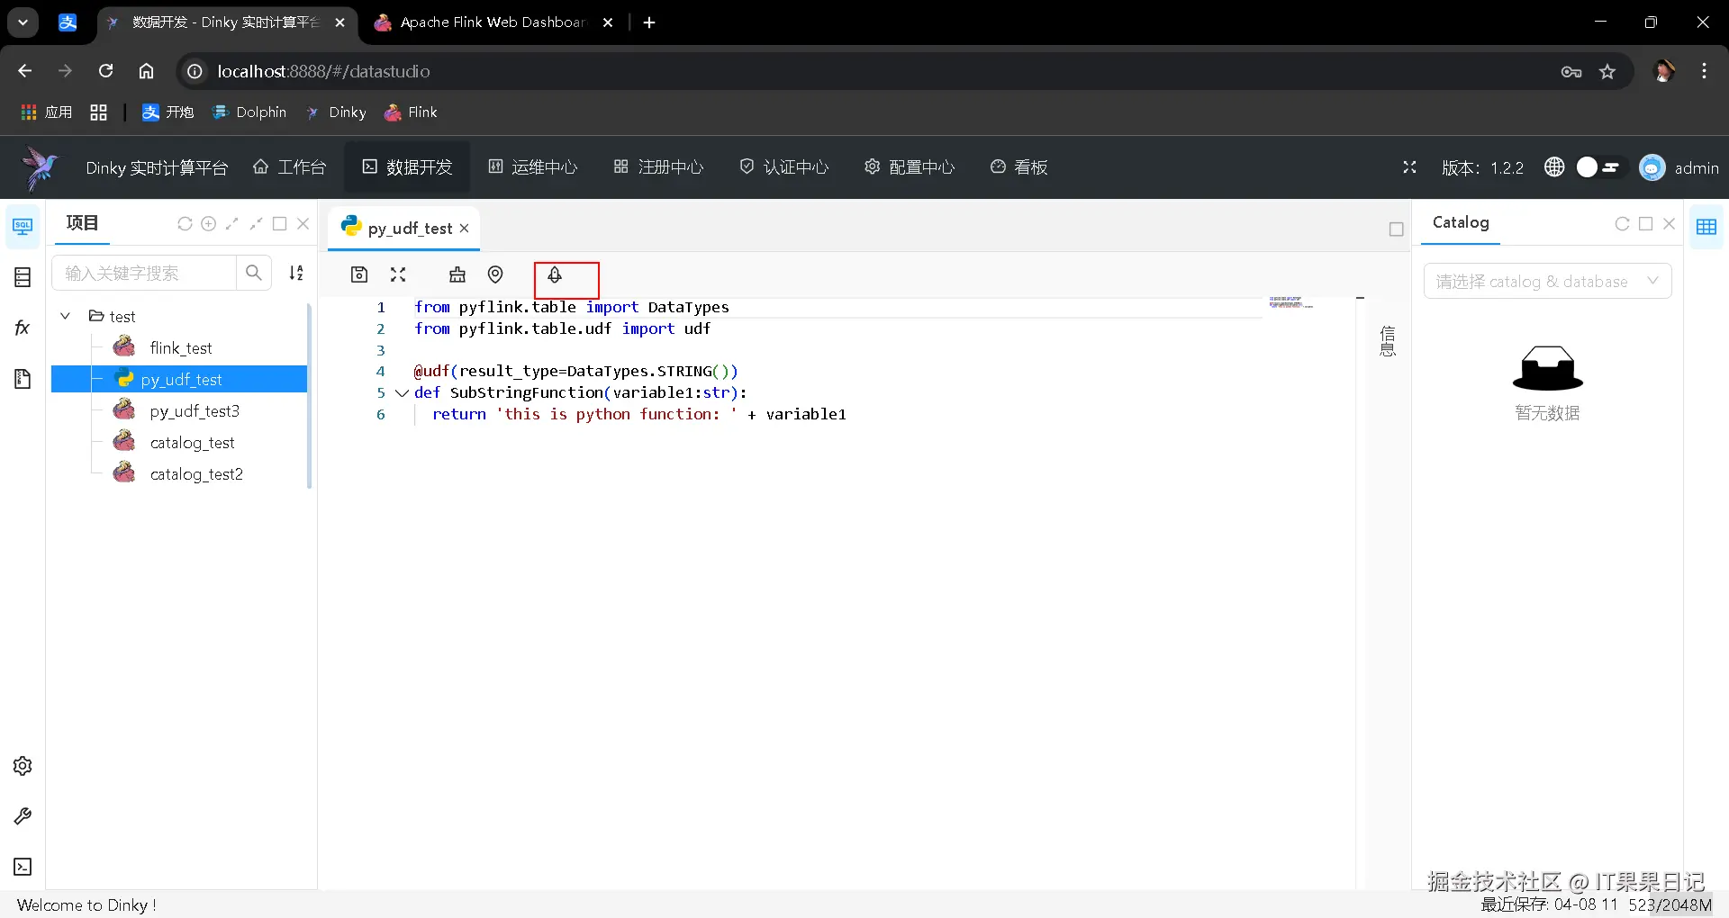Image resolution: width=1729 pixels, height=918 pixels.
Task: Refresh the Catalog panel
Action: [1622, 224]
